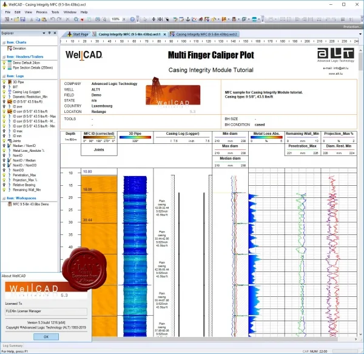The width and height of the screenshot is (364, 354).
Task: Click the blue wave module icon in toolbar
Action: click(254, 19)
